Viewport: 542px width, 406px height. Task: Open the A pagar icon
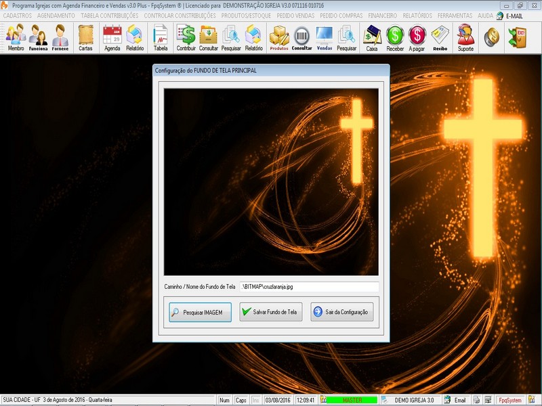[417, 37]
